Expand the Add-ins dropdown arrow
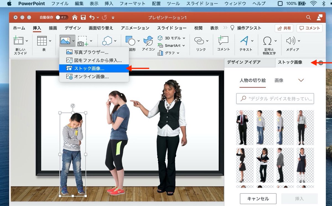The width and height of the screenshot is (332, 206). coord(115,41)
